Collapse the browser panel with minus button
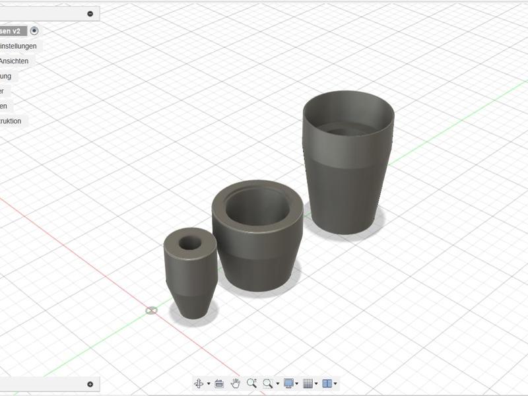 coord(90,14)
